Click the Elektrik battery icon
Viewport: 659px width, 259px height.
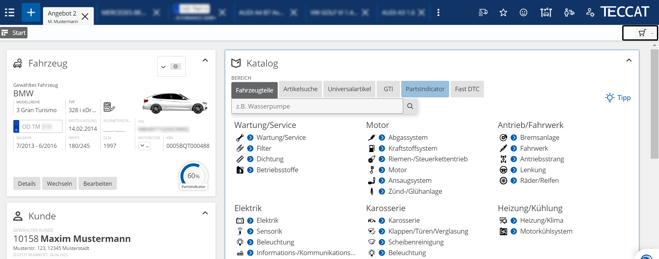pos(240,220)
